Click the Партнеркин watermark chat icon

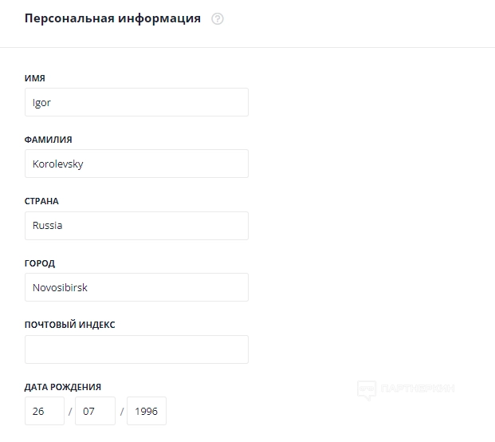pos(367,389)
